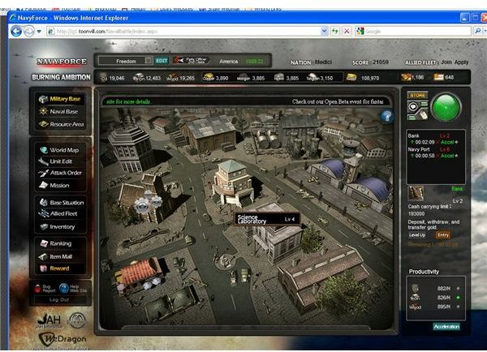
Task: Boost oil productivity arrow
Action: pyautogui.click(x=458, y=289)
